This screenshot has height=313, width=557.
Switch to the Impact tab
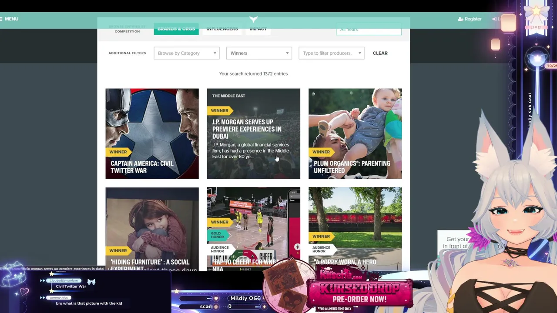point(258,29)
